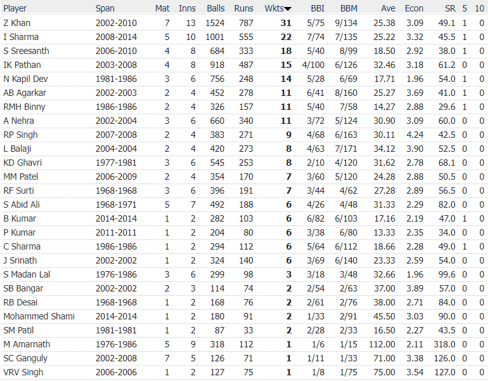Viewport: 488px width, 381px height.
Task: Open player N Kapil Dev
Action: click(25, 79)
